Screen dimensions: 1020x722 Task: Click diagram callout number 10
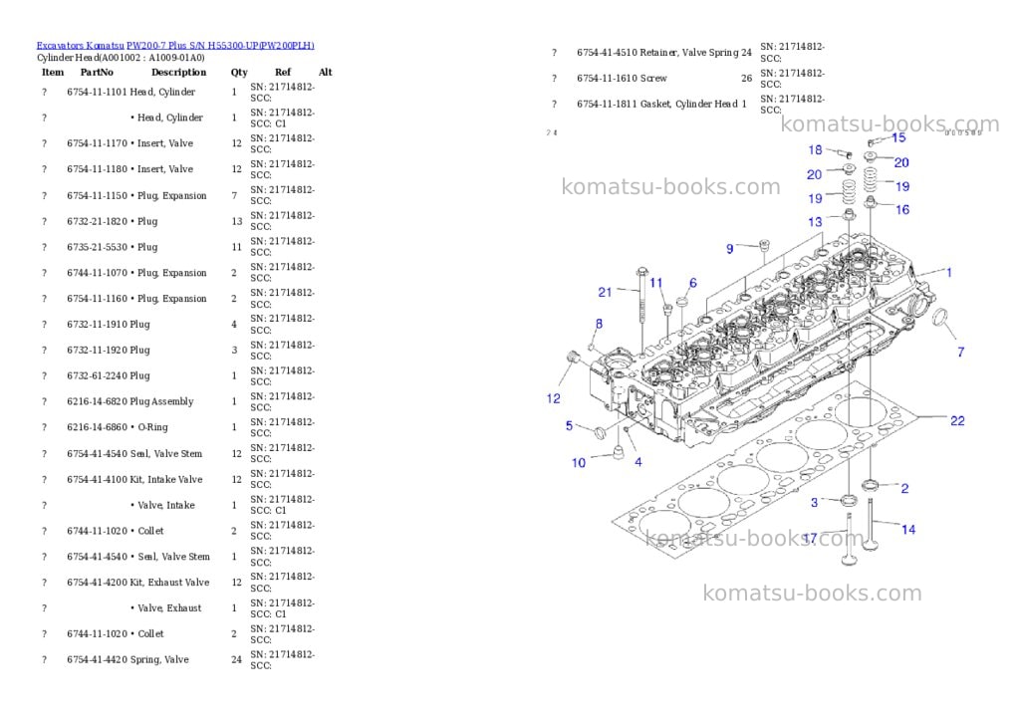click(579, 463)
